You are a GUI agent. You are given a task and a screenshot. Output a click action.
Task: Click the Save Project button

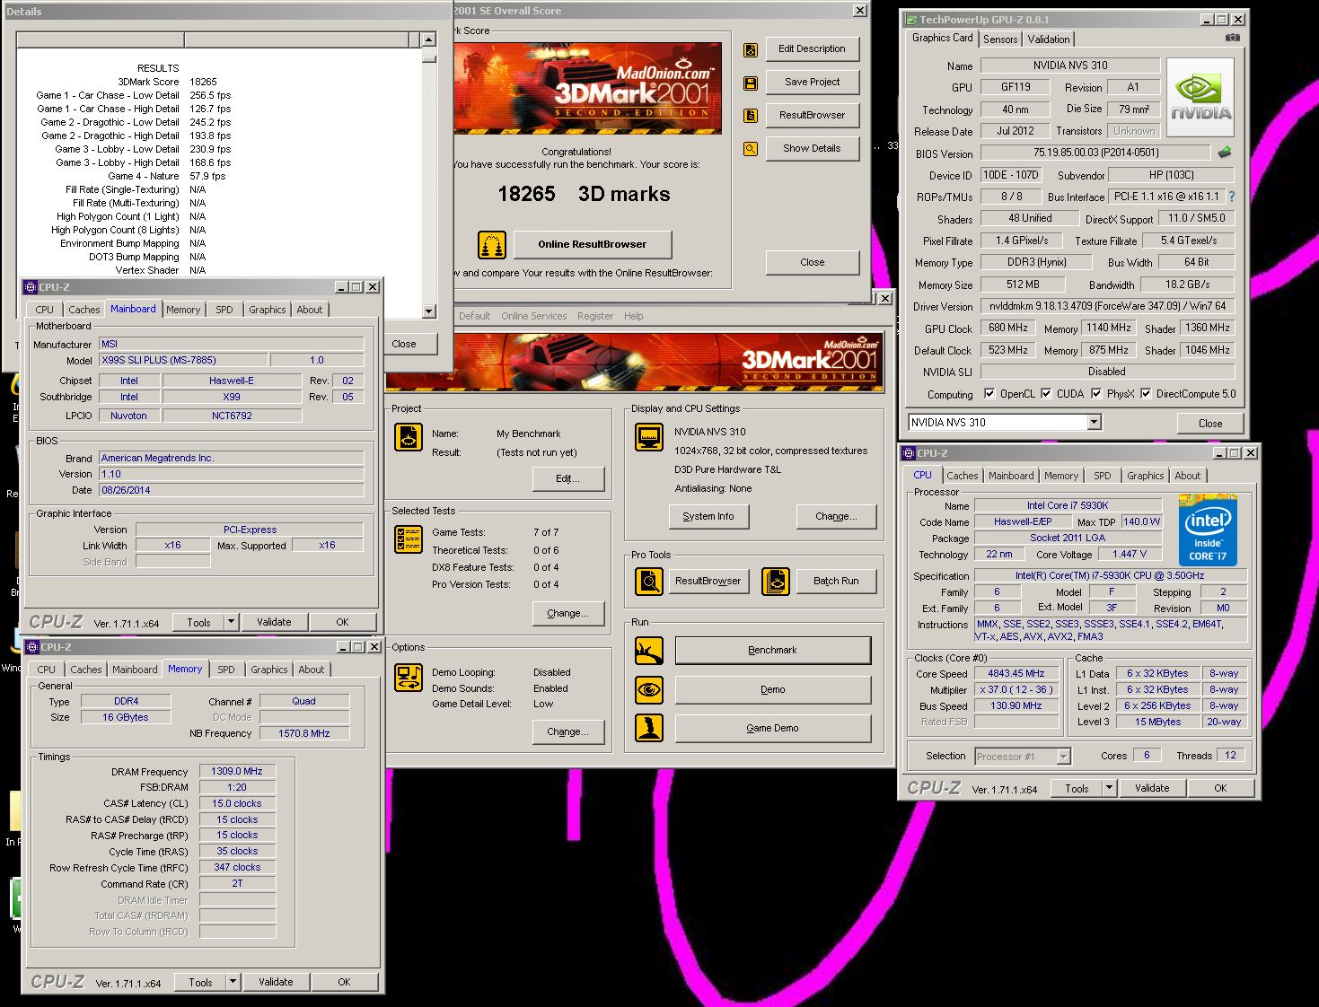812,82
